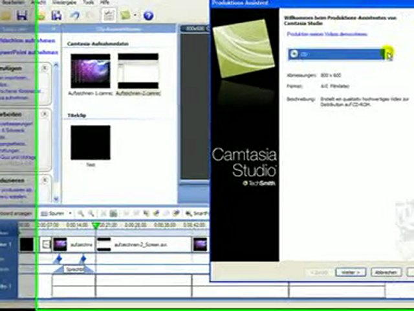Click the timeline zoom in magnifier
The height and width of the screenshot is (311, 414).
[81, 213]
